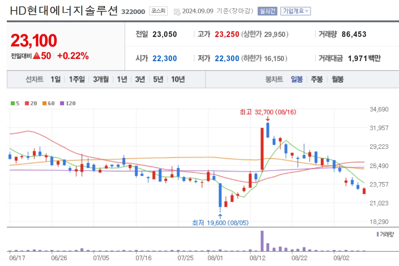Click the 코스피 market badge

click(x=158, y=11)
